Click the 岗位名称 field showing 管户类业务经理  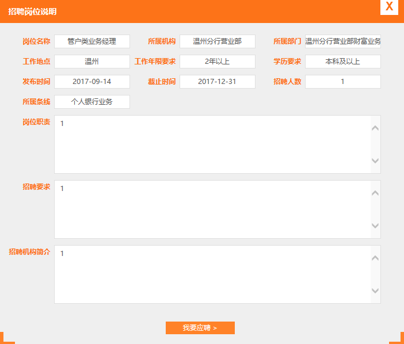click(x=92, y=41)
